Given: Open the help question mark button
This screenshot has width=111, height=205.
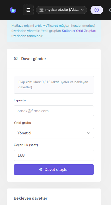Looking at the screenshot, I should (97, 10).
